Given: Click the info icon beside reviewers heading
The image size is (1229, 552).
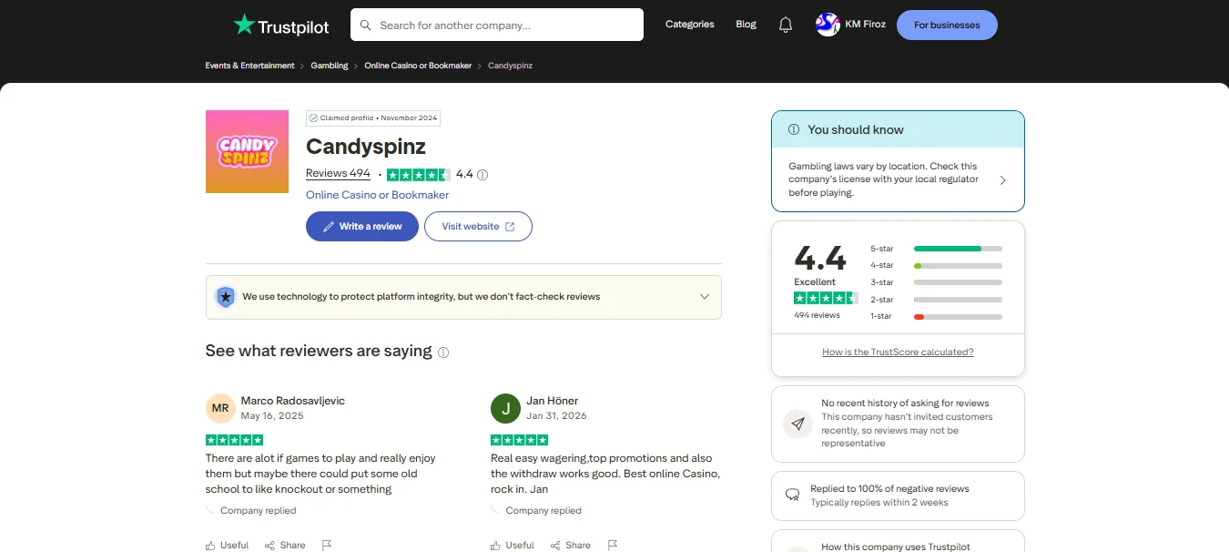Looking at the screenshot, I should pyautogui.click(x=443, y=353).
